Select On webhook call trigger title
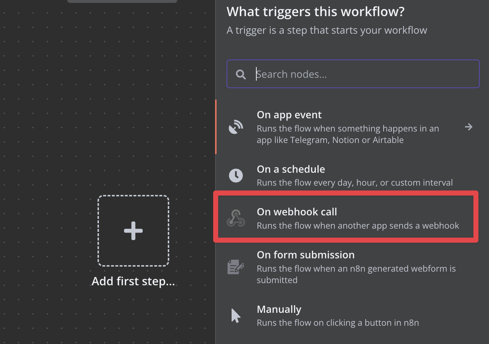 tap(297, 212)
